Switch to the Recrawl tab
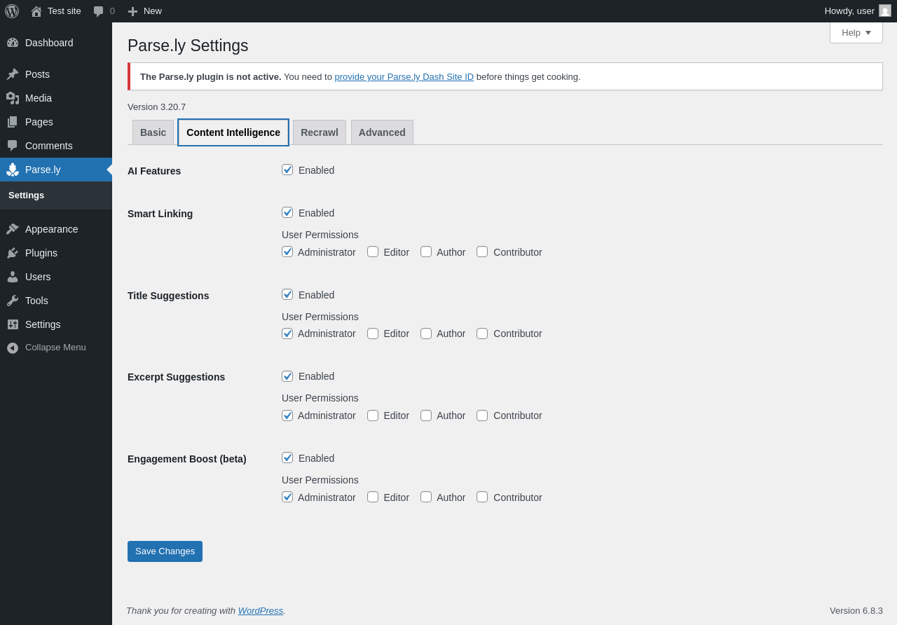 tap(319, 132)
